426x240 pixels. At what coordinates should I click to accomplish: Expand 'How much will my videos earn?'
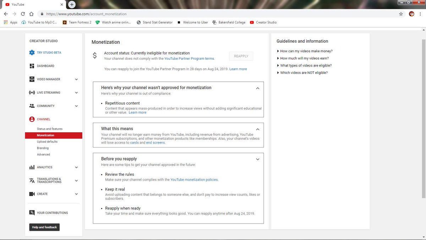[x=302, y=58]
